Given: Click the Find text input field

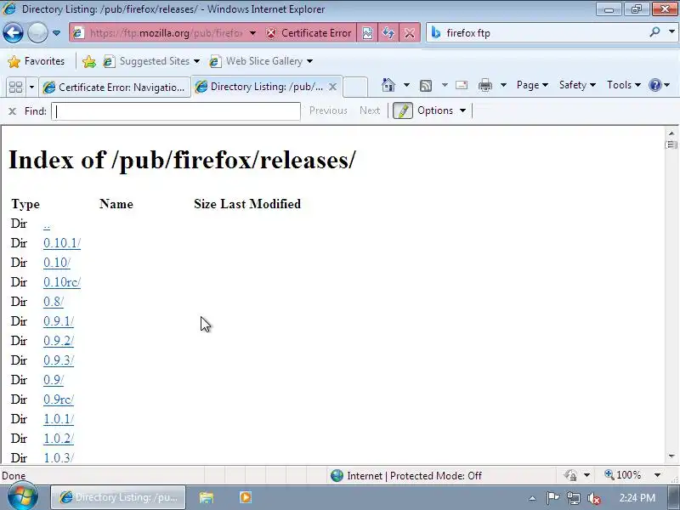Looking at the screenshot, I should tap(176, 111).
